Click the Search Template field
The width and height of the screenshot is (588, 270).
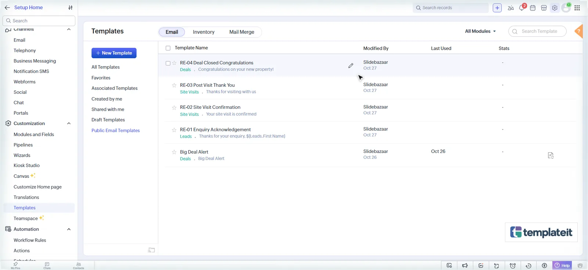pos(537,31)
